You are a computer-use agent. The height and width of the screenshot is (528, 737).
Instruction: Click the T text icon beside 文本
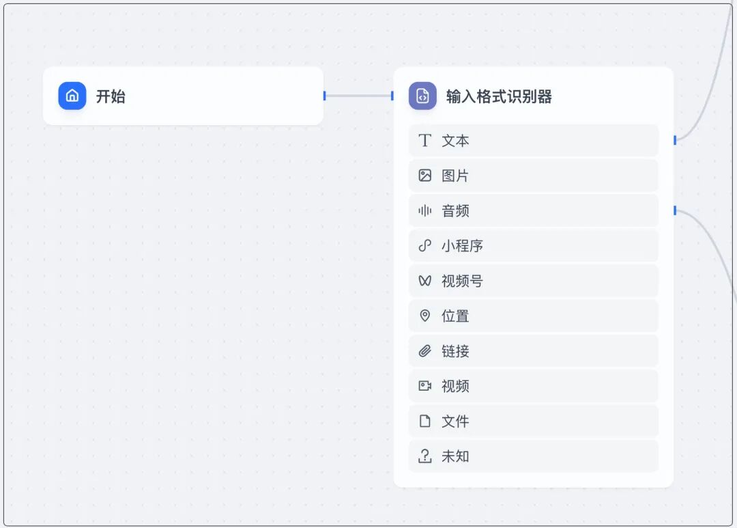click(x=425, y=140)
